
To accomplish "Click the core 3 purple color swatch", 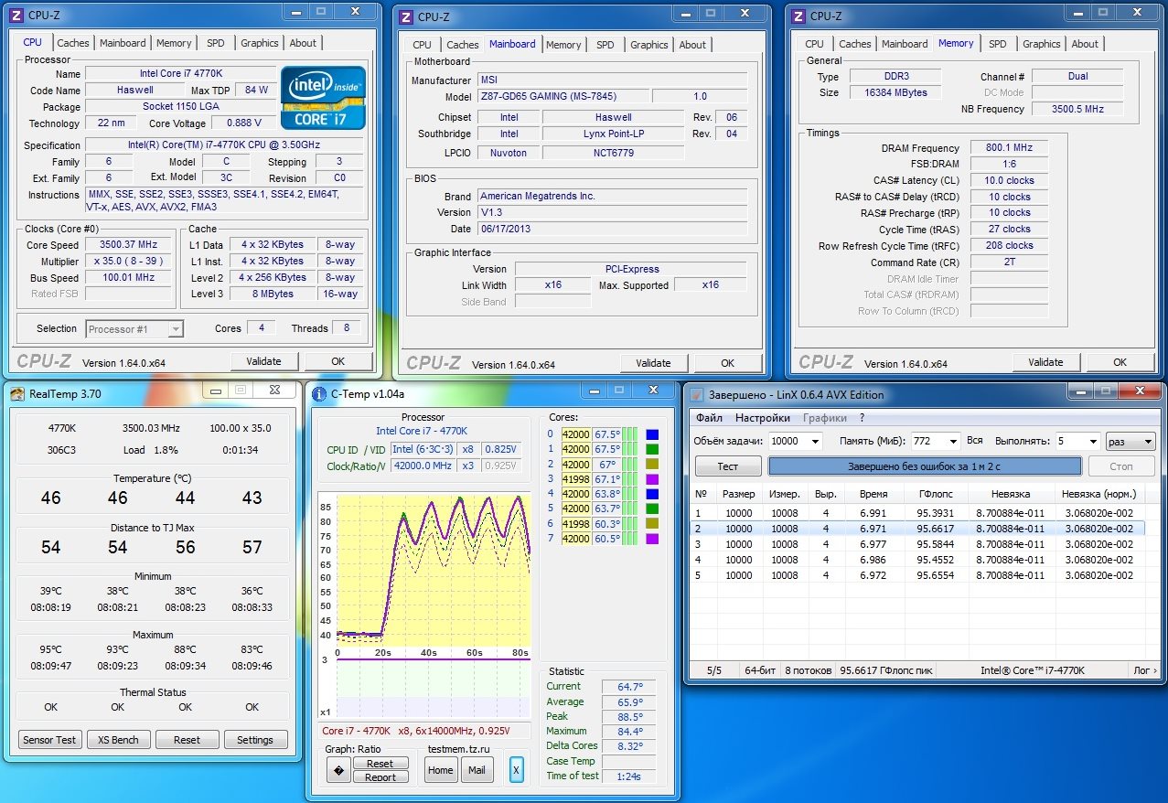I will point(651,479).
